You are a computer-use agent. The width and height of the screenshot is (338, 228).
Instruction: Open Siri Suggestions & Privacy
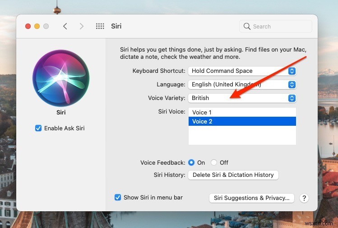coord(251,198)
